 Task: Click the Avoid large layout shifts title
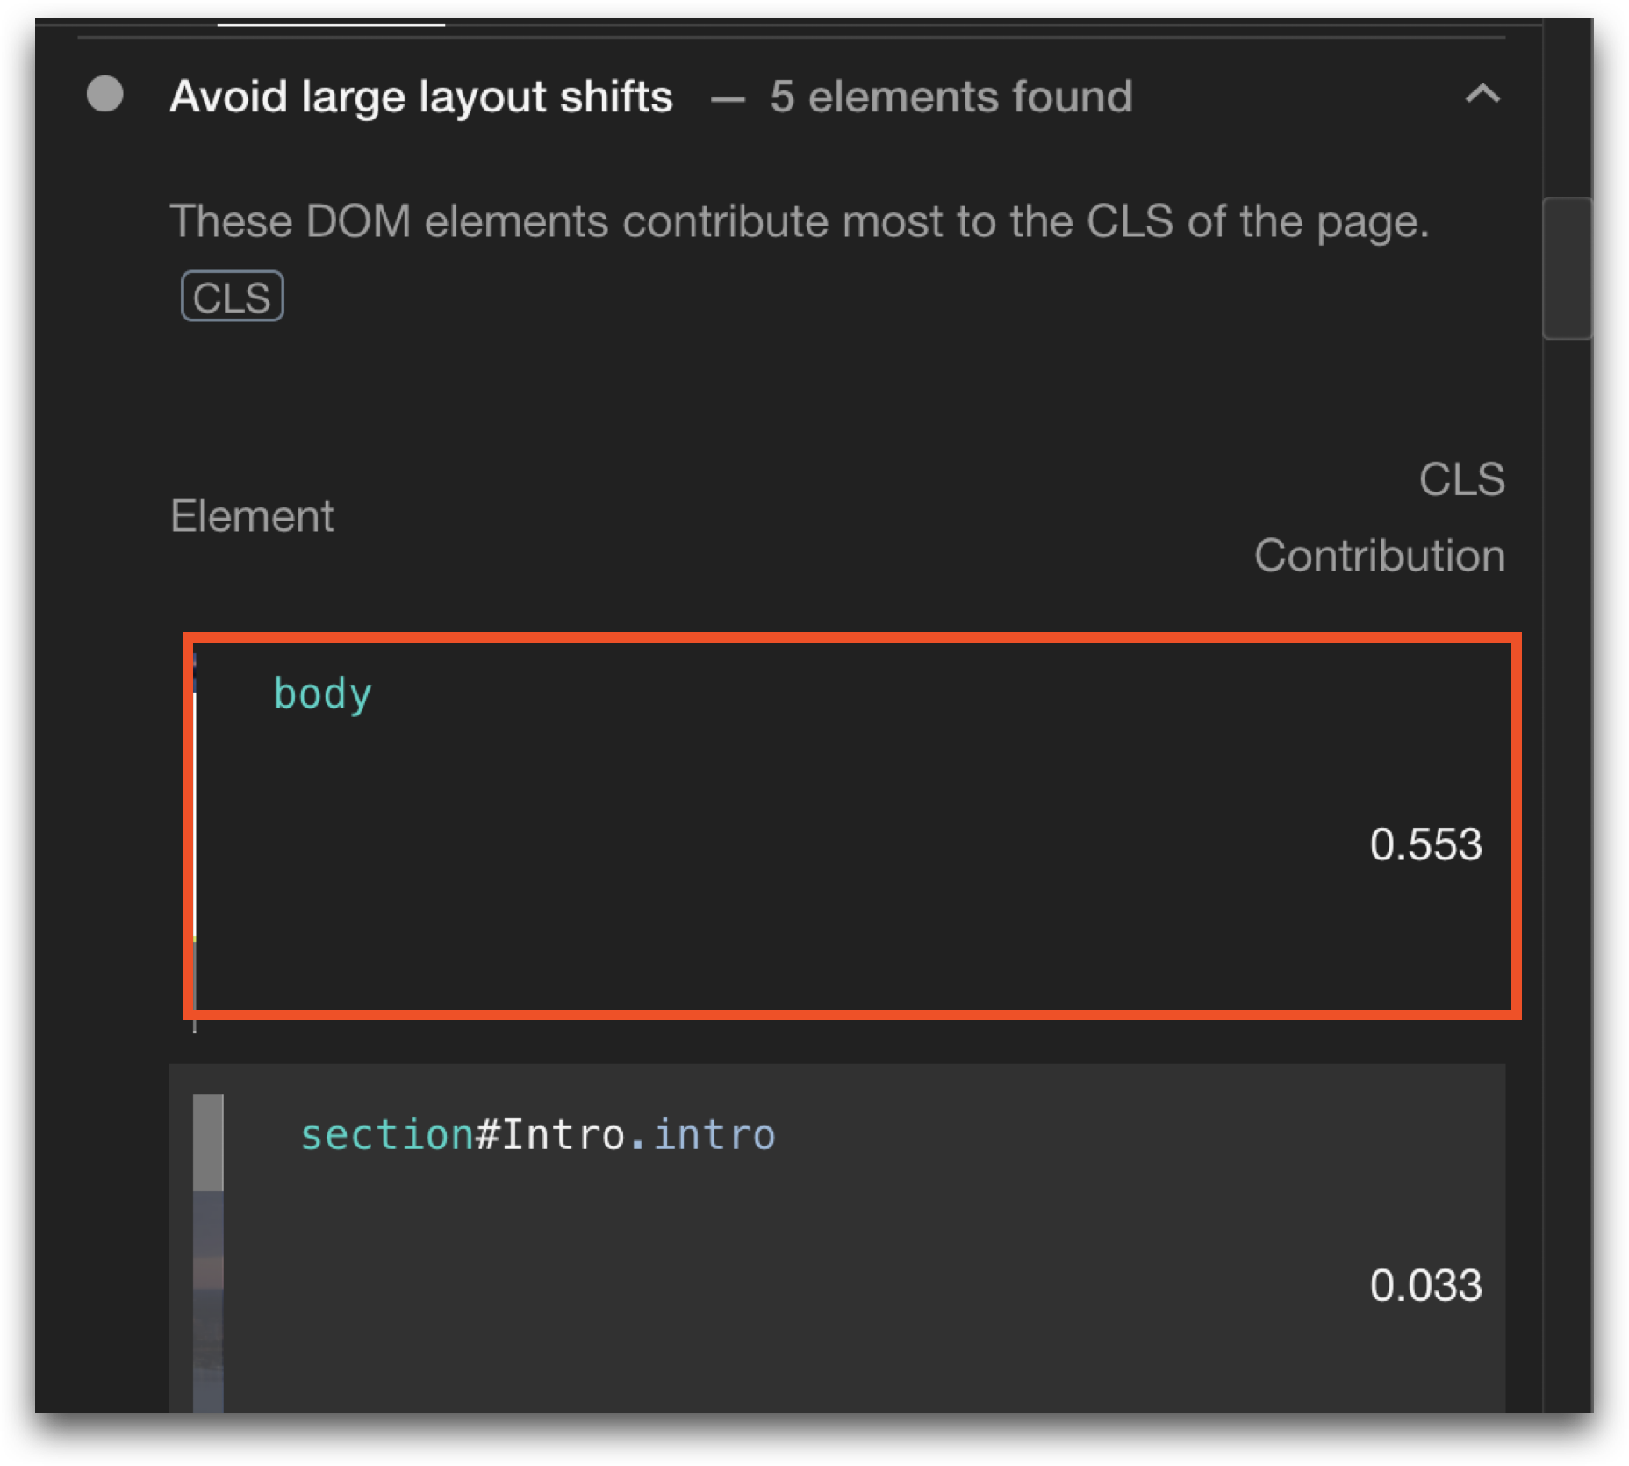421,97
